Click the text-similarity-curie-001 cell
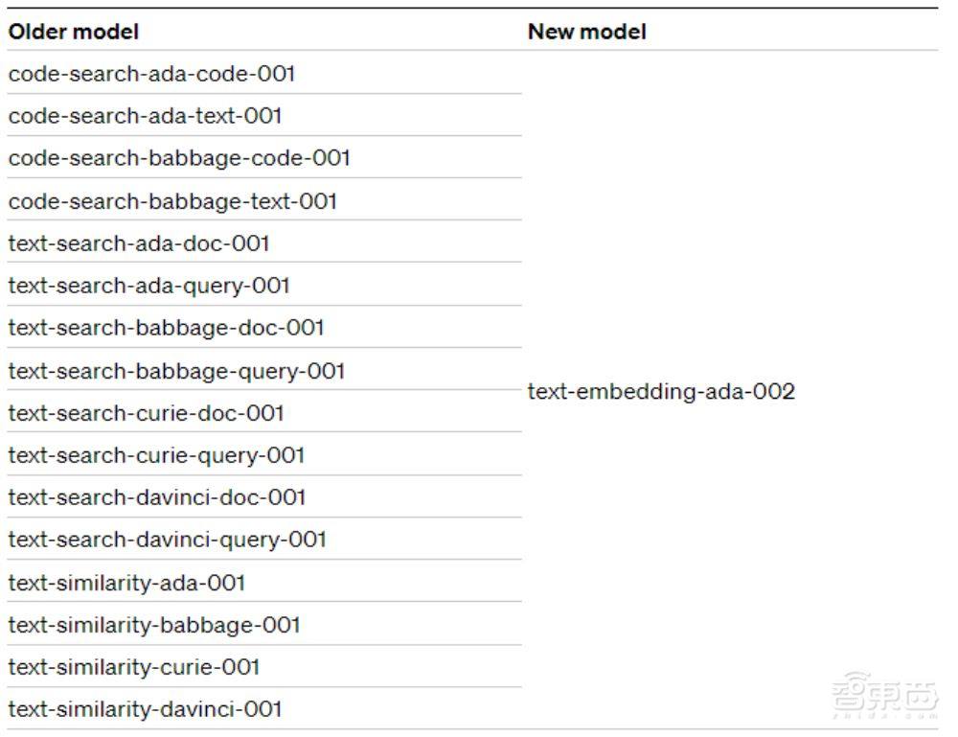This screenshot has height=737, width=958. click(x=134, y=667)
